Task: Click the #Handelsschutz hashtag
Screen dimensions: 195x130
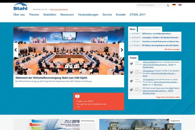Action: point(149,93)
